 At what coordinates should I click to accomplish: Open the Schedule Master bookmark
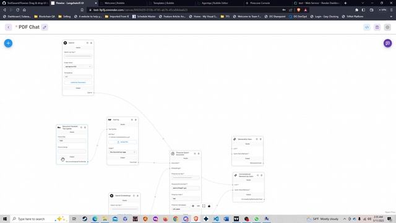coord(144,17)
